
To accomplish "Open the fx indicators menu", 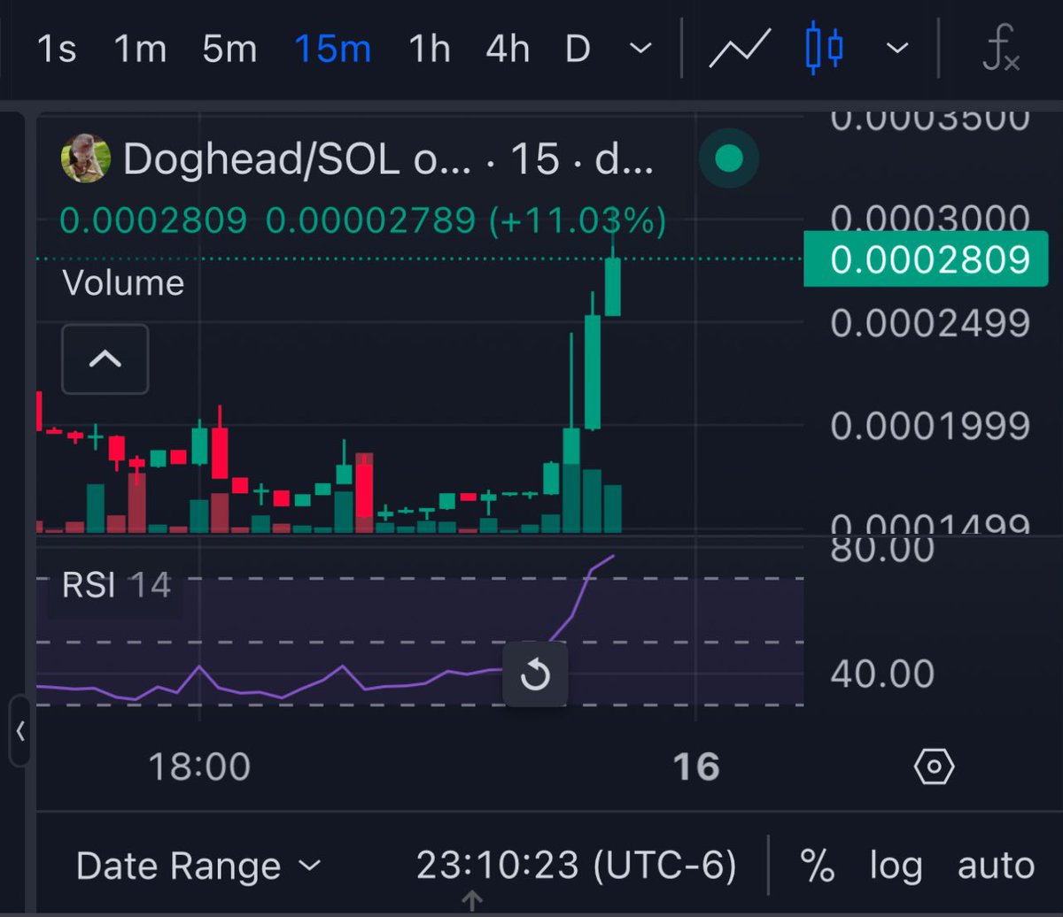I will pos(1002,50).
